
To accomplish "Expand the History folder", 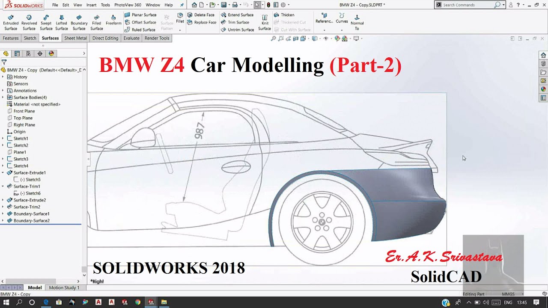I will coord(3,77).
